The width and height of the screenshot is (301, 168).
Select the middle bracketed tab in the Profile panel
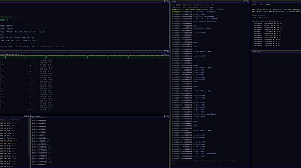point(261,5)
